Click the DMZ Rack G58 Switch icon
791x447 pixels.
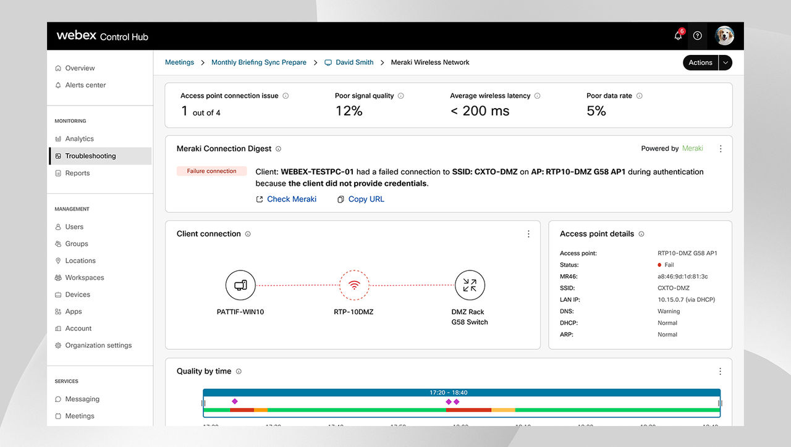(470, 285)
